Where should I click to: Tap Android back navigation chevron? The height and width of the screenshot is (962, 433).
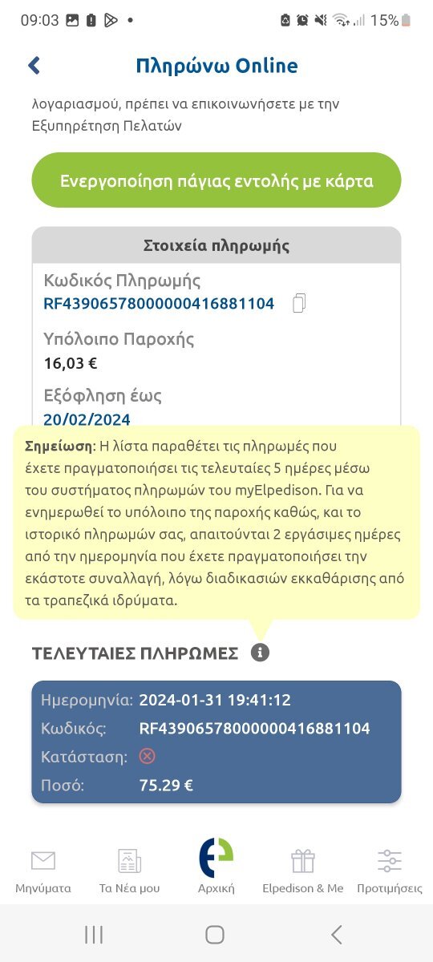(337, 934)
